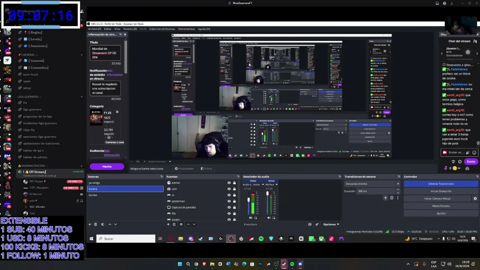The height and width of the screenshot is (270, 480).
Task: Undock the Controles panel
Action: (477, 177)
